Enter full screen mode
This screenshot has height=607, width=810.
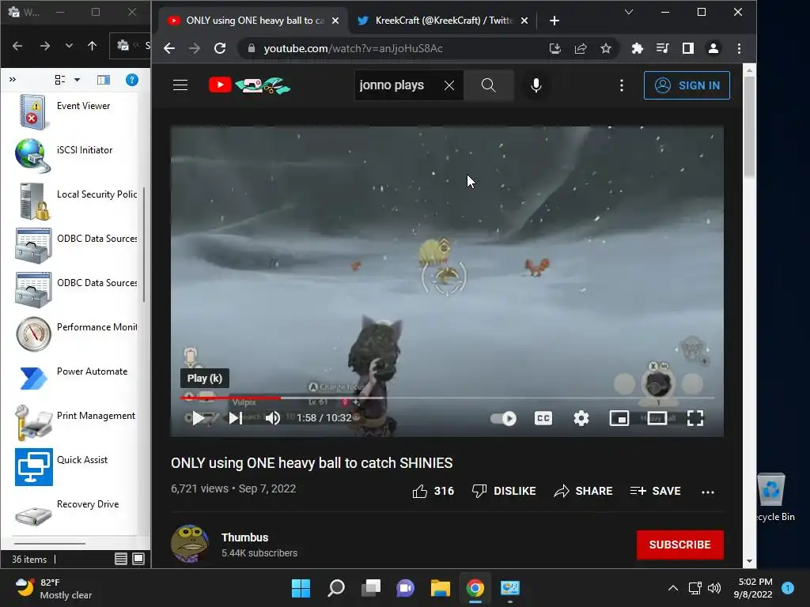coord(695,418)
